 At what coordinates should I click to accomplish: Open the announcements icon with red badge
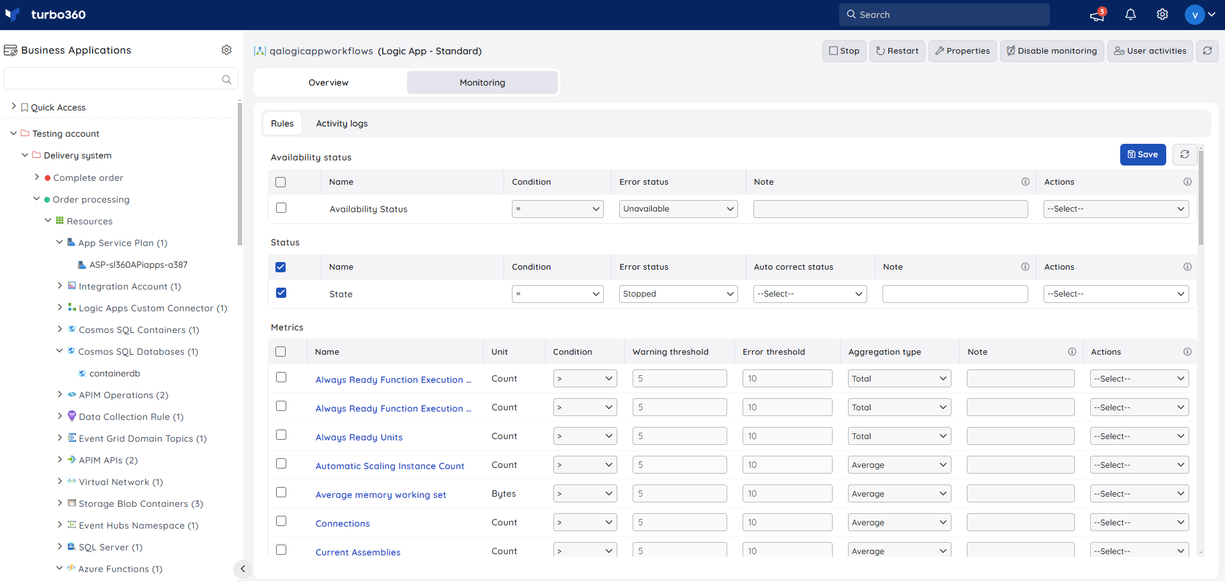coord(1097,15)
